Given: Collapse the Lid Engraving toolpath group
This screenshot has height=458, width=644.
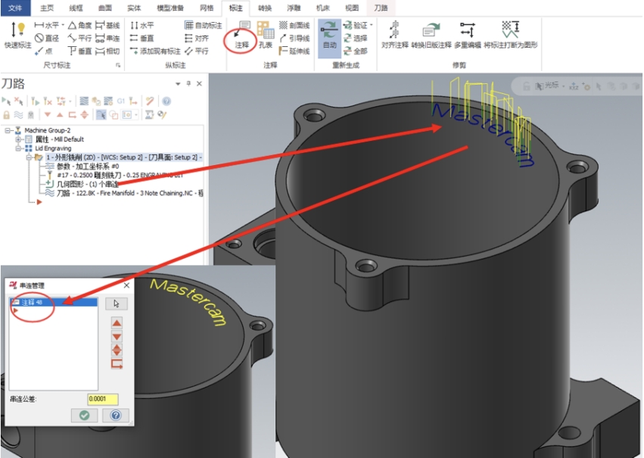Looking at the screenshot, I should coord(18,148).
